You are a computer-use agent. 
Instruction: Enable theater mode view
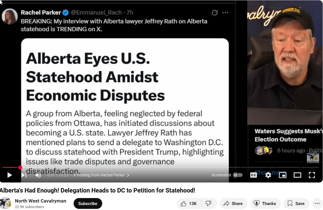click(297, 175)
